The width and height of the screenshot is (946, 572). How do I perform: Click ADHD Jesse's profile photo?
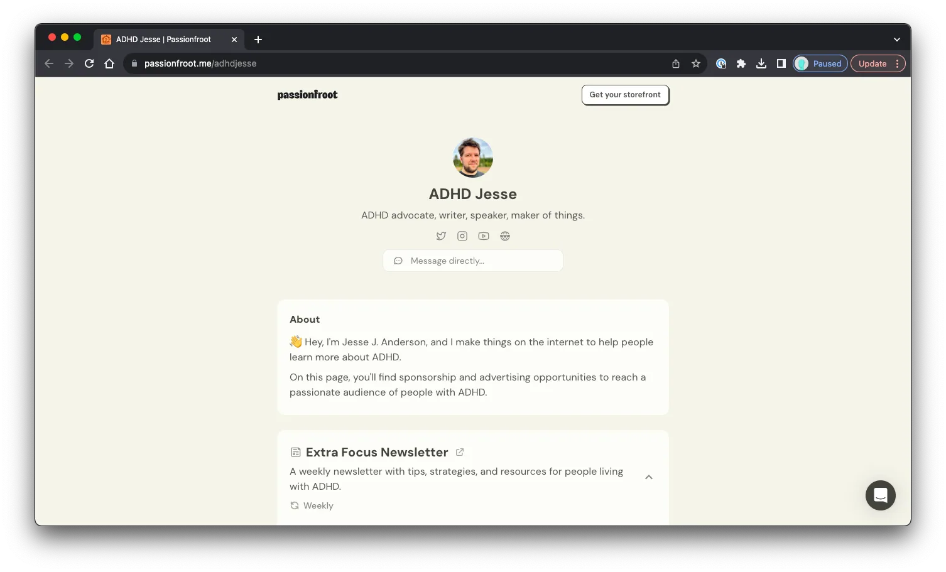tap(473, 158)
